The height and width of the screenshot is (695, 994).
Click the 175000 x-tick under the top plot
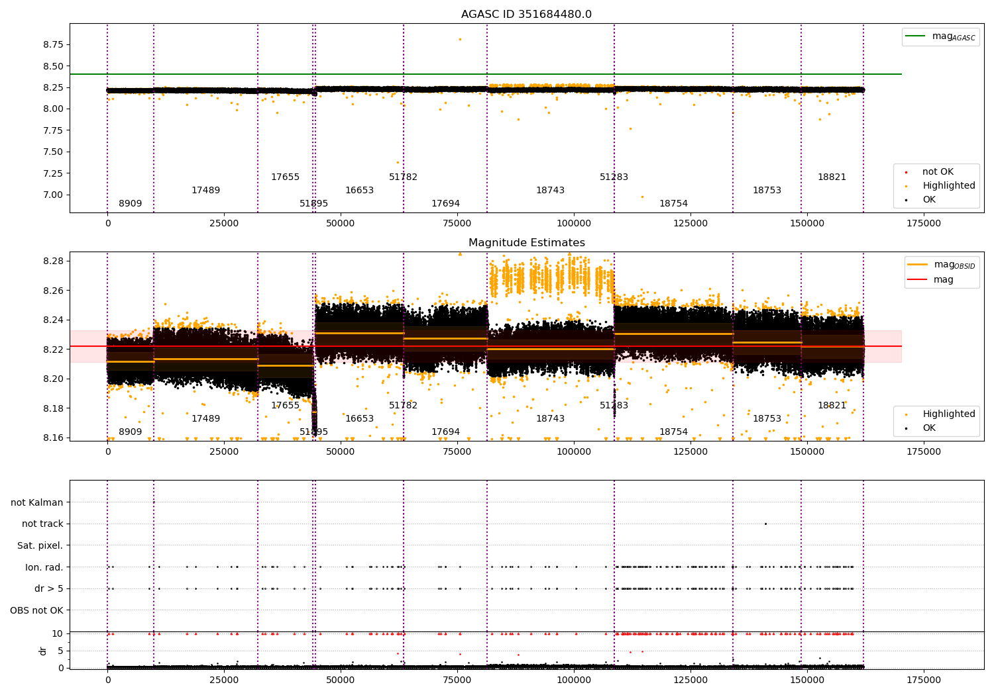[x=924, y=224]
